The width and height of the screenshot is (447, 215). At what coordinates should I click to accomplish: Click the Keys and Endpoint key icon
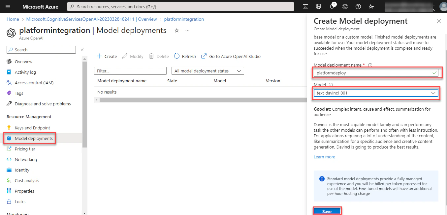tap(9, 128)
